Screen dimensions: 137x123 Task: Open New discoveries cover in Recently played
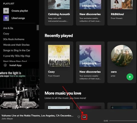[x=90, y=56]
